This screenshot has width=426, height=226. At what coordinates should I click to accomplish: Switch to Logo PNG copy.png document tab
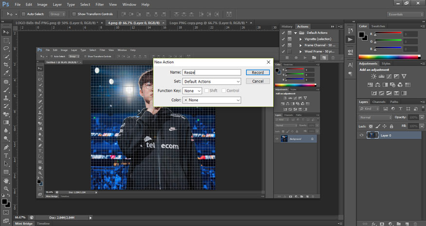[208, 23]
